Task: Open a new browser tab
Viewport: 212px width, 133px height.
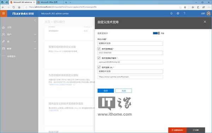Action: point(66,2)
